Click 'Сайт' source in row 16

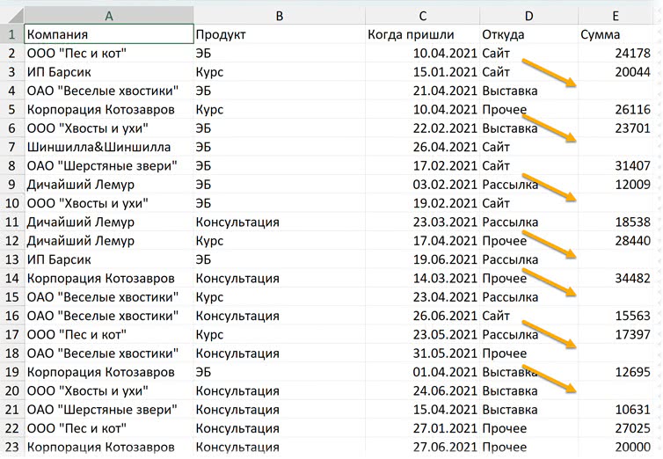[529, 316]
